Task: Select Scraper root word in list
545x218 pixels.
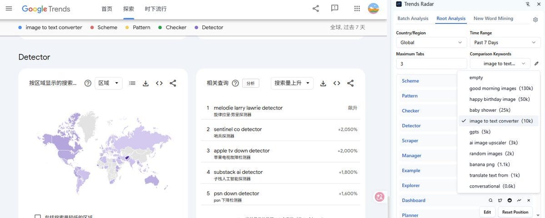Action: tap(410, 141)
